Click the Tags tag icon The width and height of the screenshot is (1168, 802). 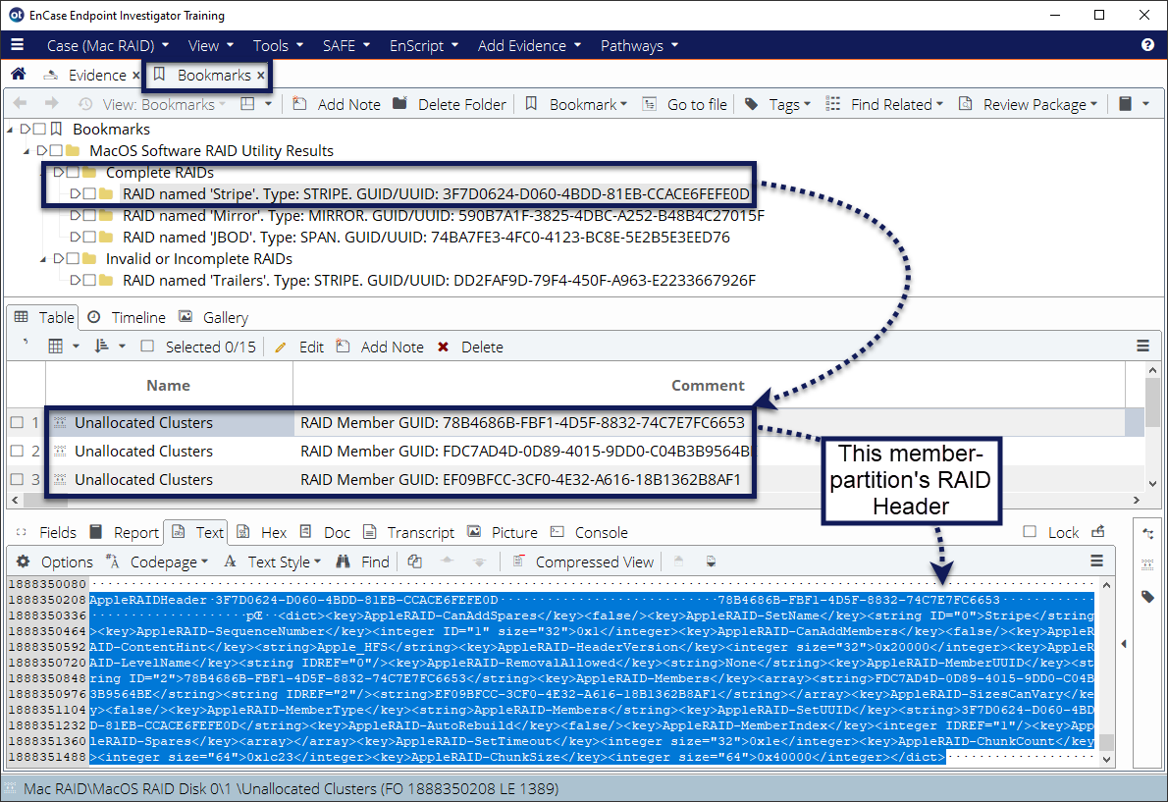coord(752,103)
